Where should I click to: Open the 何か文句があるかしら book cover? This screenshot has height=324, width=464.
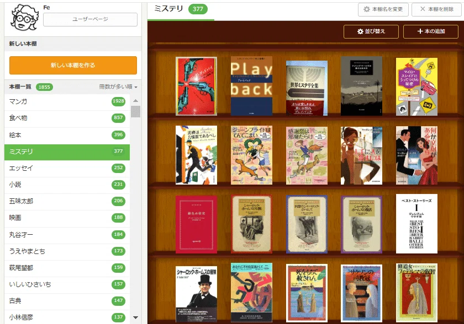[416, 155]
